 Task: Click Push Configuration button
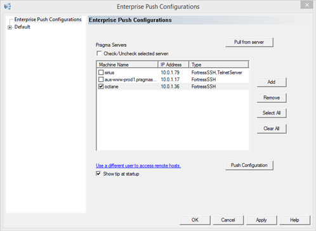[249, 165]
